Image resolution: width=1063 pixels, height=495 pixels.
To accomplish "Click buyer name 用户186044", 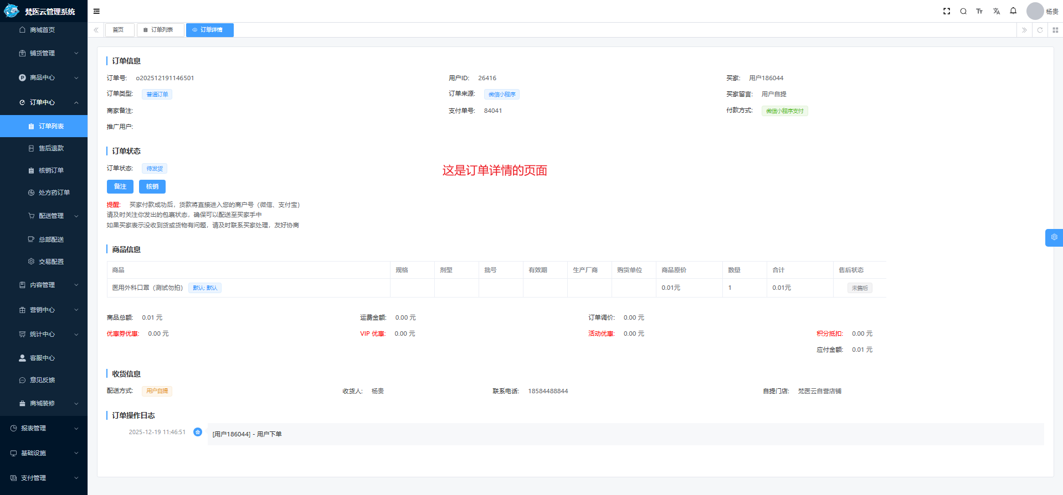I will coord(766,78).
